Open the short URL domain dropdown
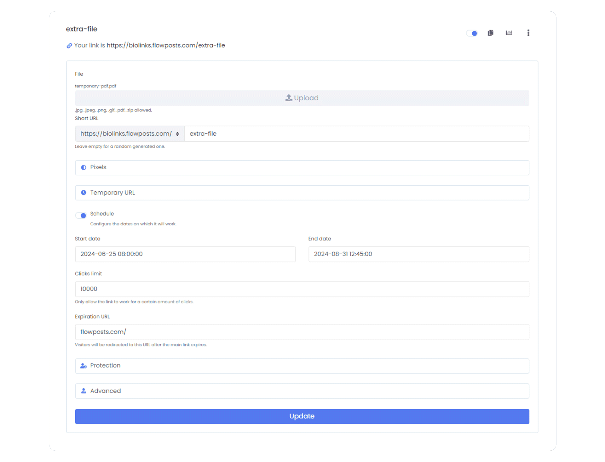The image size is (605, 462). 130,134
